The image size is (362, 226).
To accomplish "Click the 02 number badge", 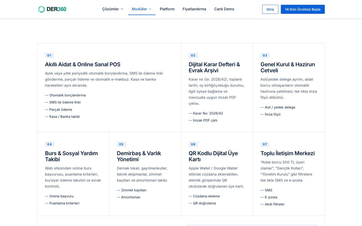I will tap(193, 55).
